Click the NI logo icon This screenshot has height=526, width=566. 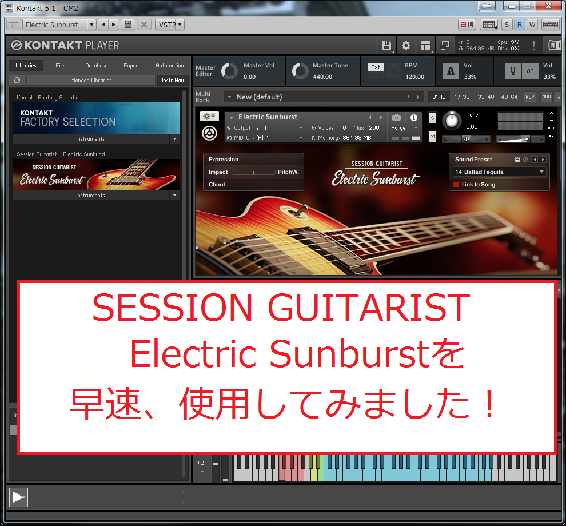[x=554, y=46]
